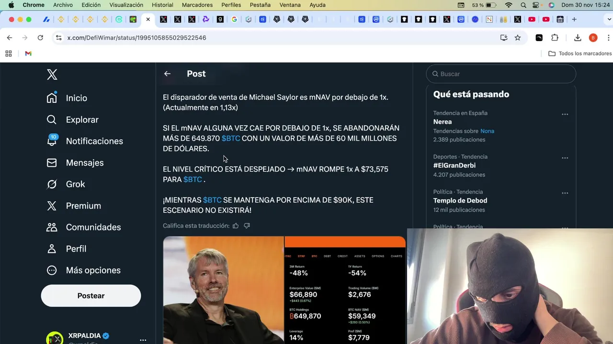Click XRPALDIA account name
Image resolution: width=613 pixels, height=344 pixels.
click(x=84, y=336)
